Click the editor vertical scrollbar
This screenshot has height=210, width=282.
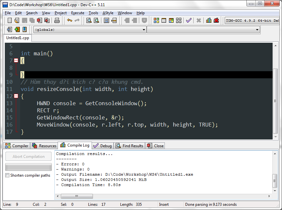click(x=275, y=101)
